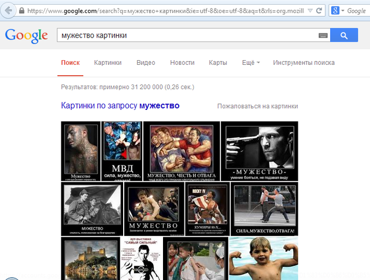Open the URL history dropdown arrow
370x280 pixels.
point(310,10)
